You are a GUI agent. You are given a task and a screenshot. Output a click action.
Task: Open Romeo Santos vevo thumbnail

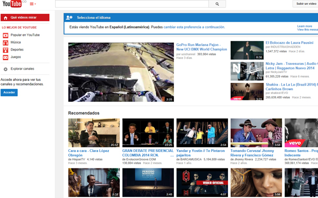(x=301, y=133)
